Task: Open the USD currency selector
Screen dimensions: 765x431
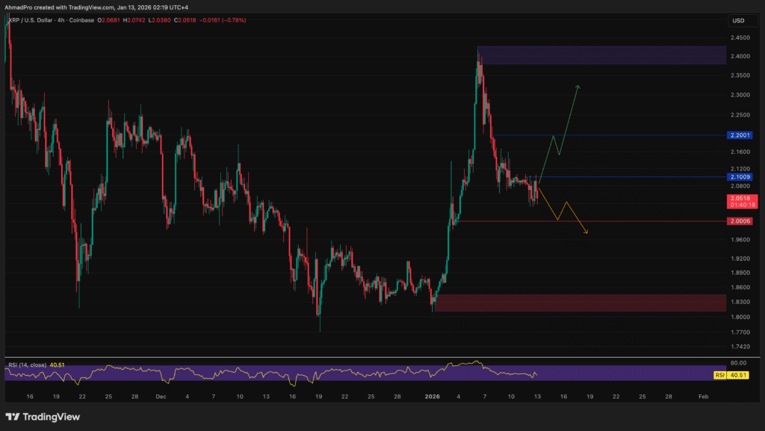Action: pos(738,20)
